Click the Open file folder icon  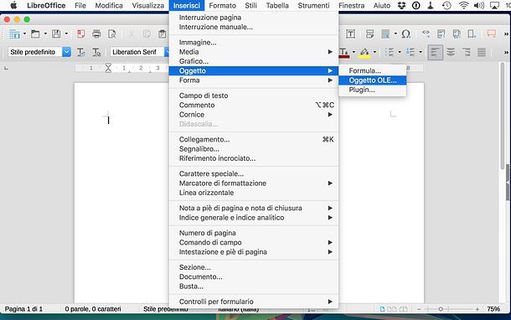point(35,34)
